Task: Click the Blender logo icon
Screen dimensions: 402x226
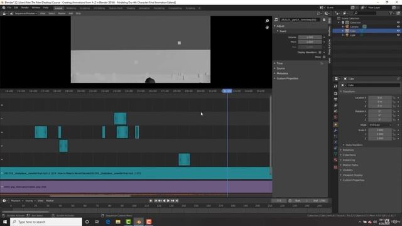Action: [4, 8]
